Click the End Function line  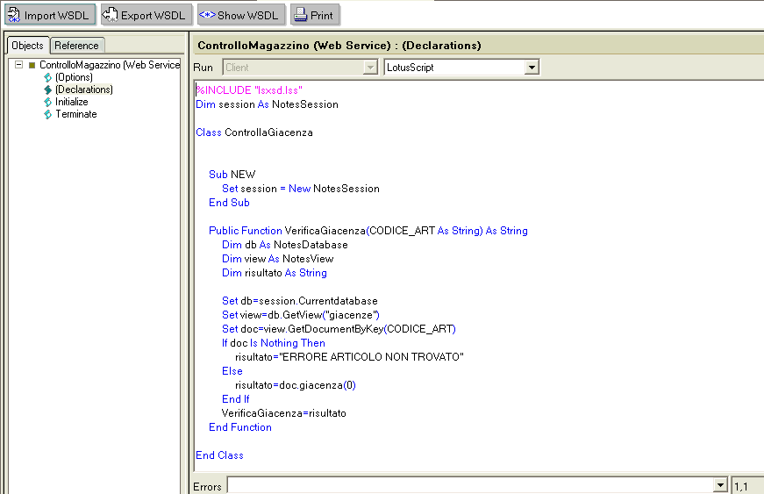tap(240, 427)
